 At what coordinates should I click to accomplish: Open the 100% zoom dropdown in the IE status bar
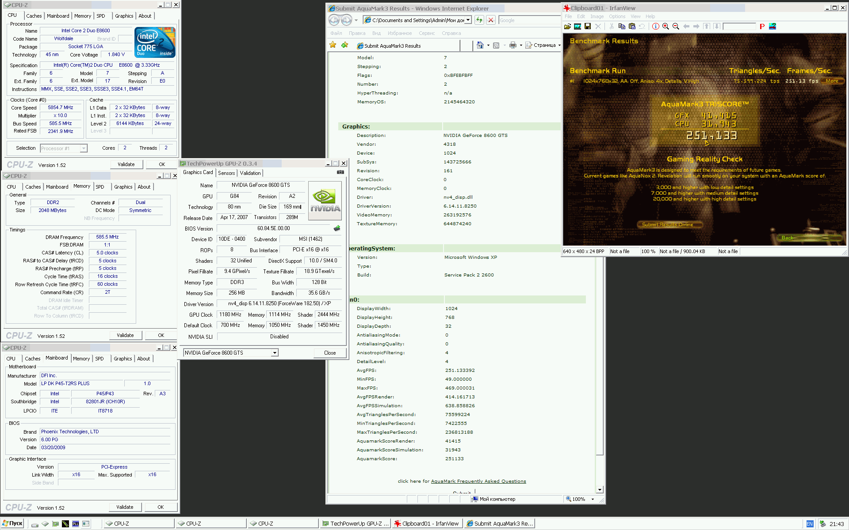coord(593,499)
